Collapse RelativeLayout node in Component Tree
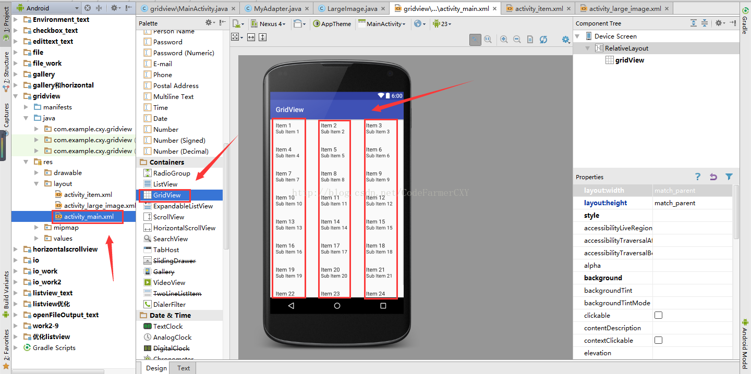751x374 pixels. [588, 48]
